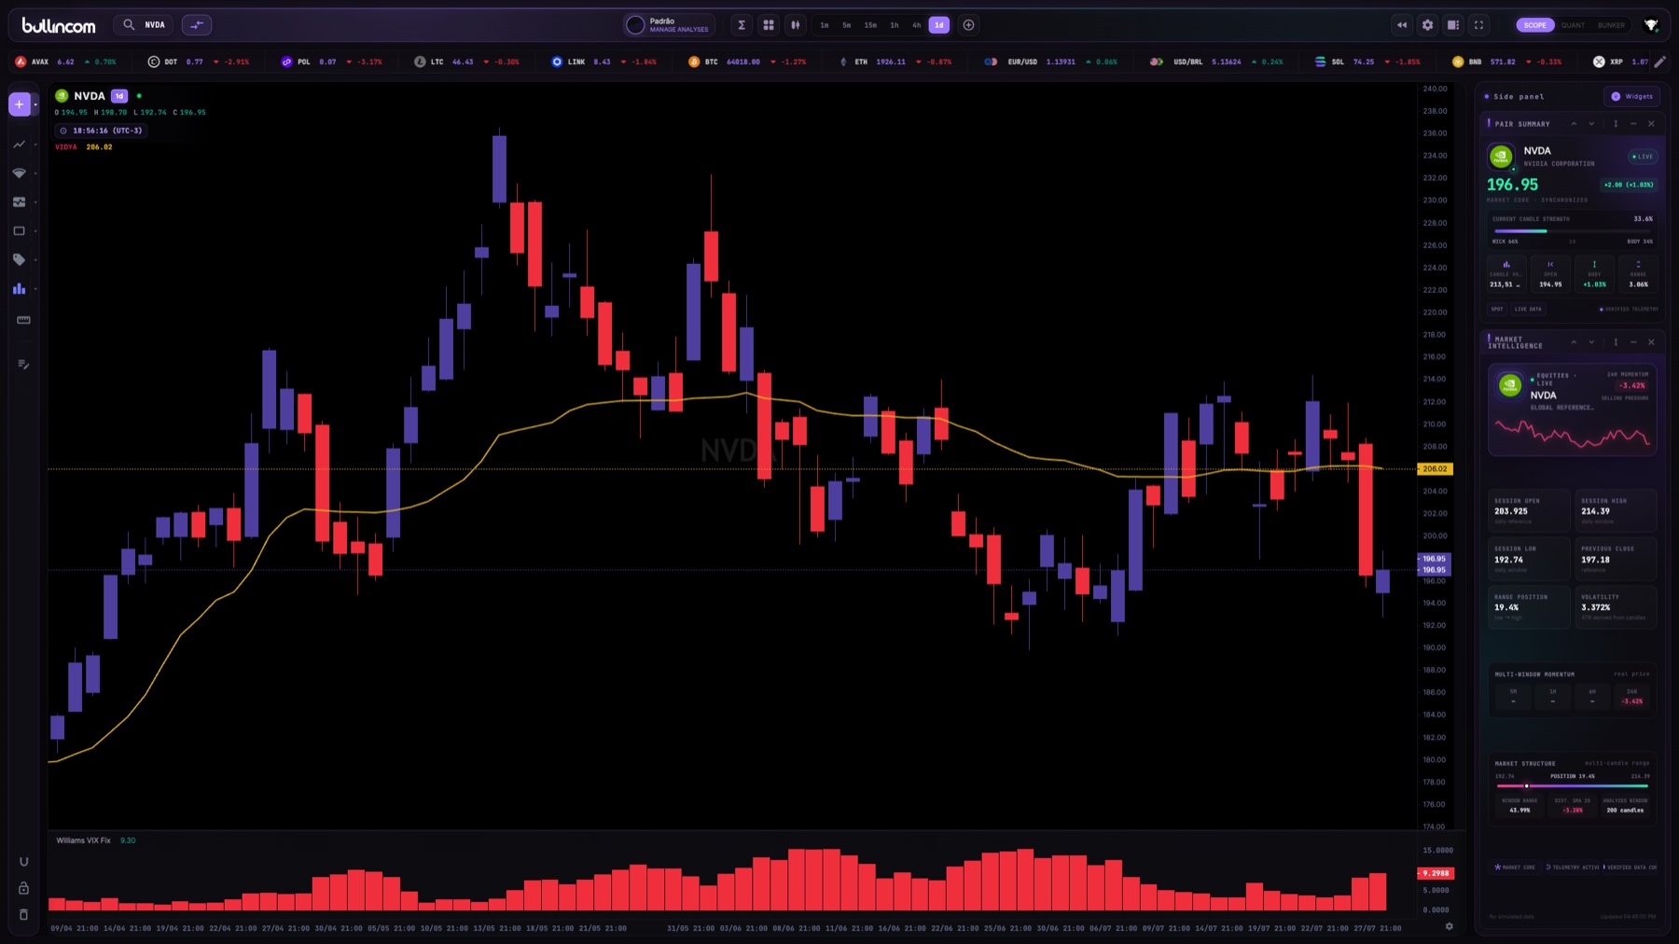The image size is (1679, 944).
Task: Select the trend line drawing tool
Action: coord(19,145)
